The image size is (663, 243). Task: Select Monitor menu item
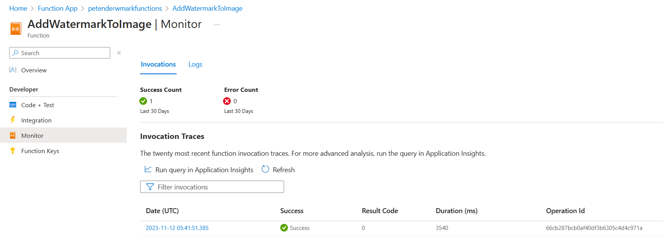(63, 135)
